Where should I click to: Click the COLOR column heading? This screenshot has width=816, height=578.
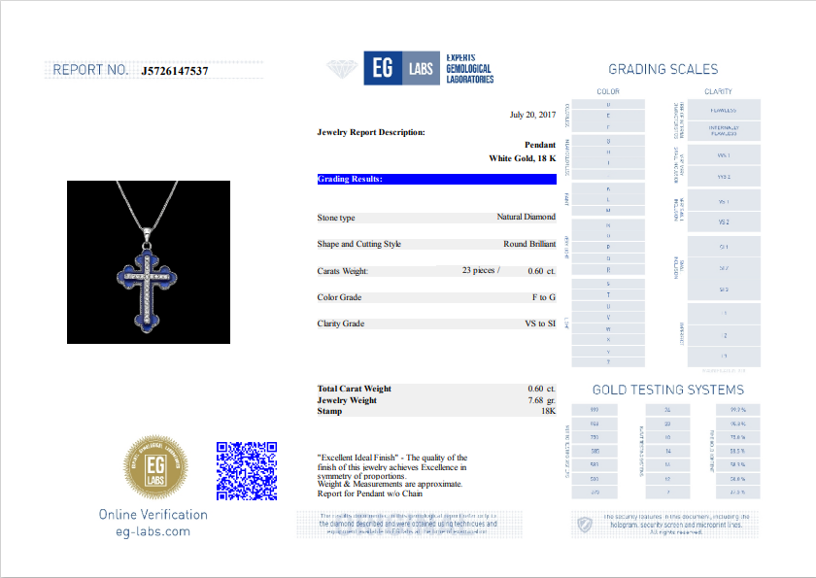click(608, 91)
